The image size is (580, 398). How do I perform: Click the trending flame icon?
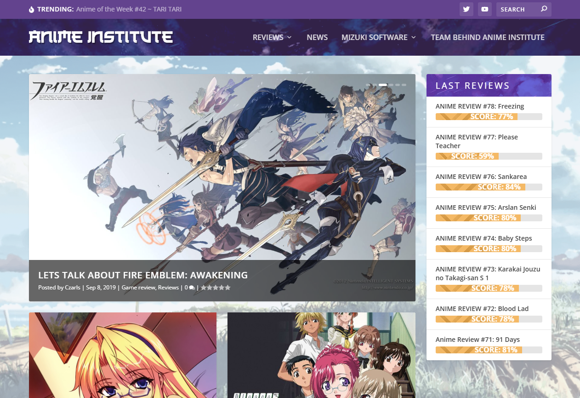[x=31, y=9]
